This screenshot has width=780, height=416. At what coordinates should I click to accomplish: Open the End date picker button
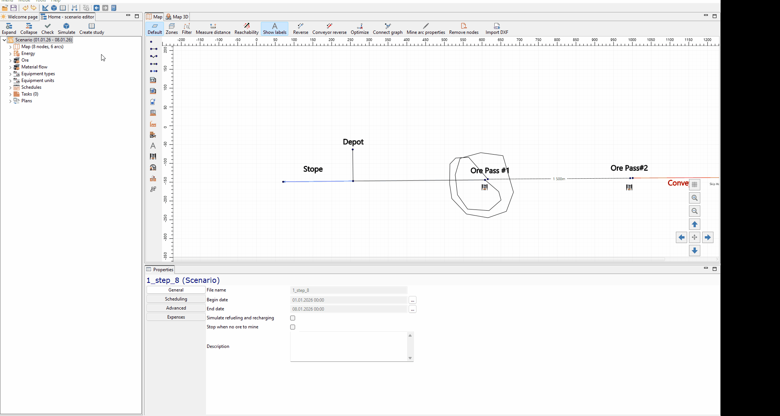pyautogui.click(x=412, y=309)
